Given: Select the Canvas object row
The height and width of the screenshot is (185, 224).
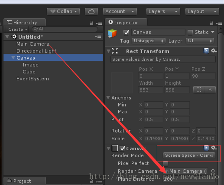Looking at the screenshot, I should pos(53,58).
